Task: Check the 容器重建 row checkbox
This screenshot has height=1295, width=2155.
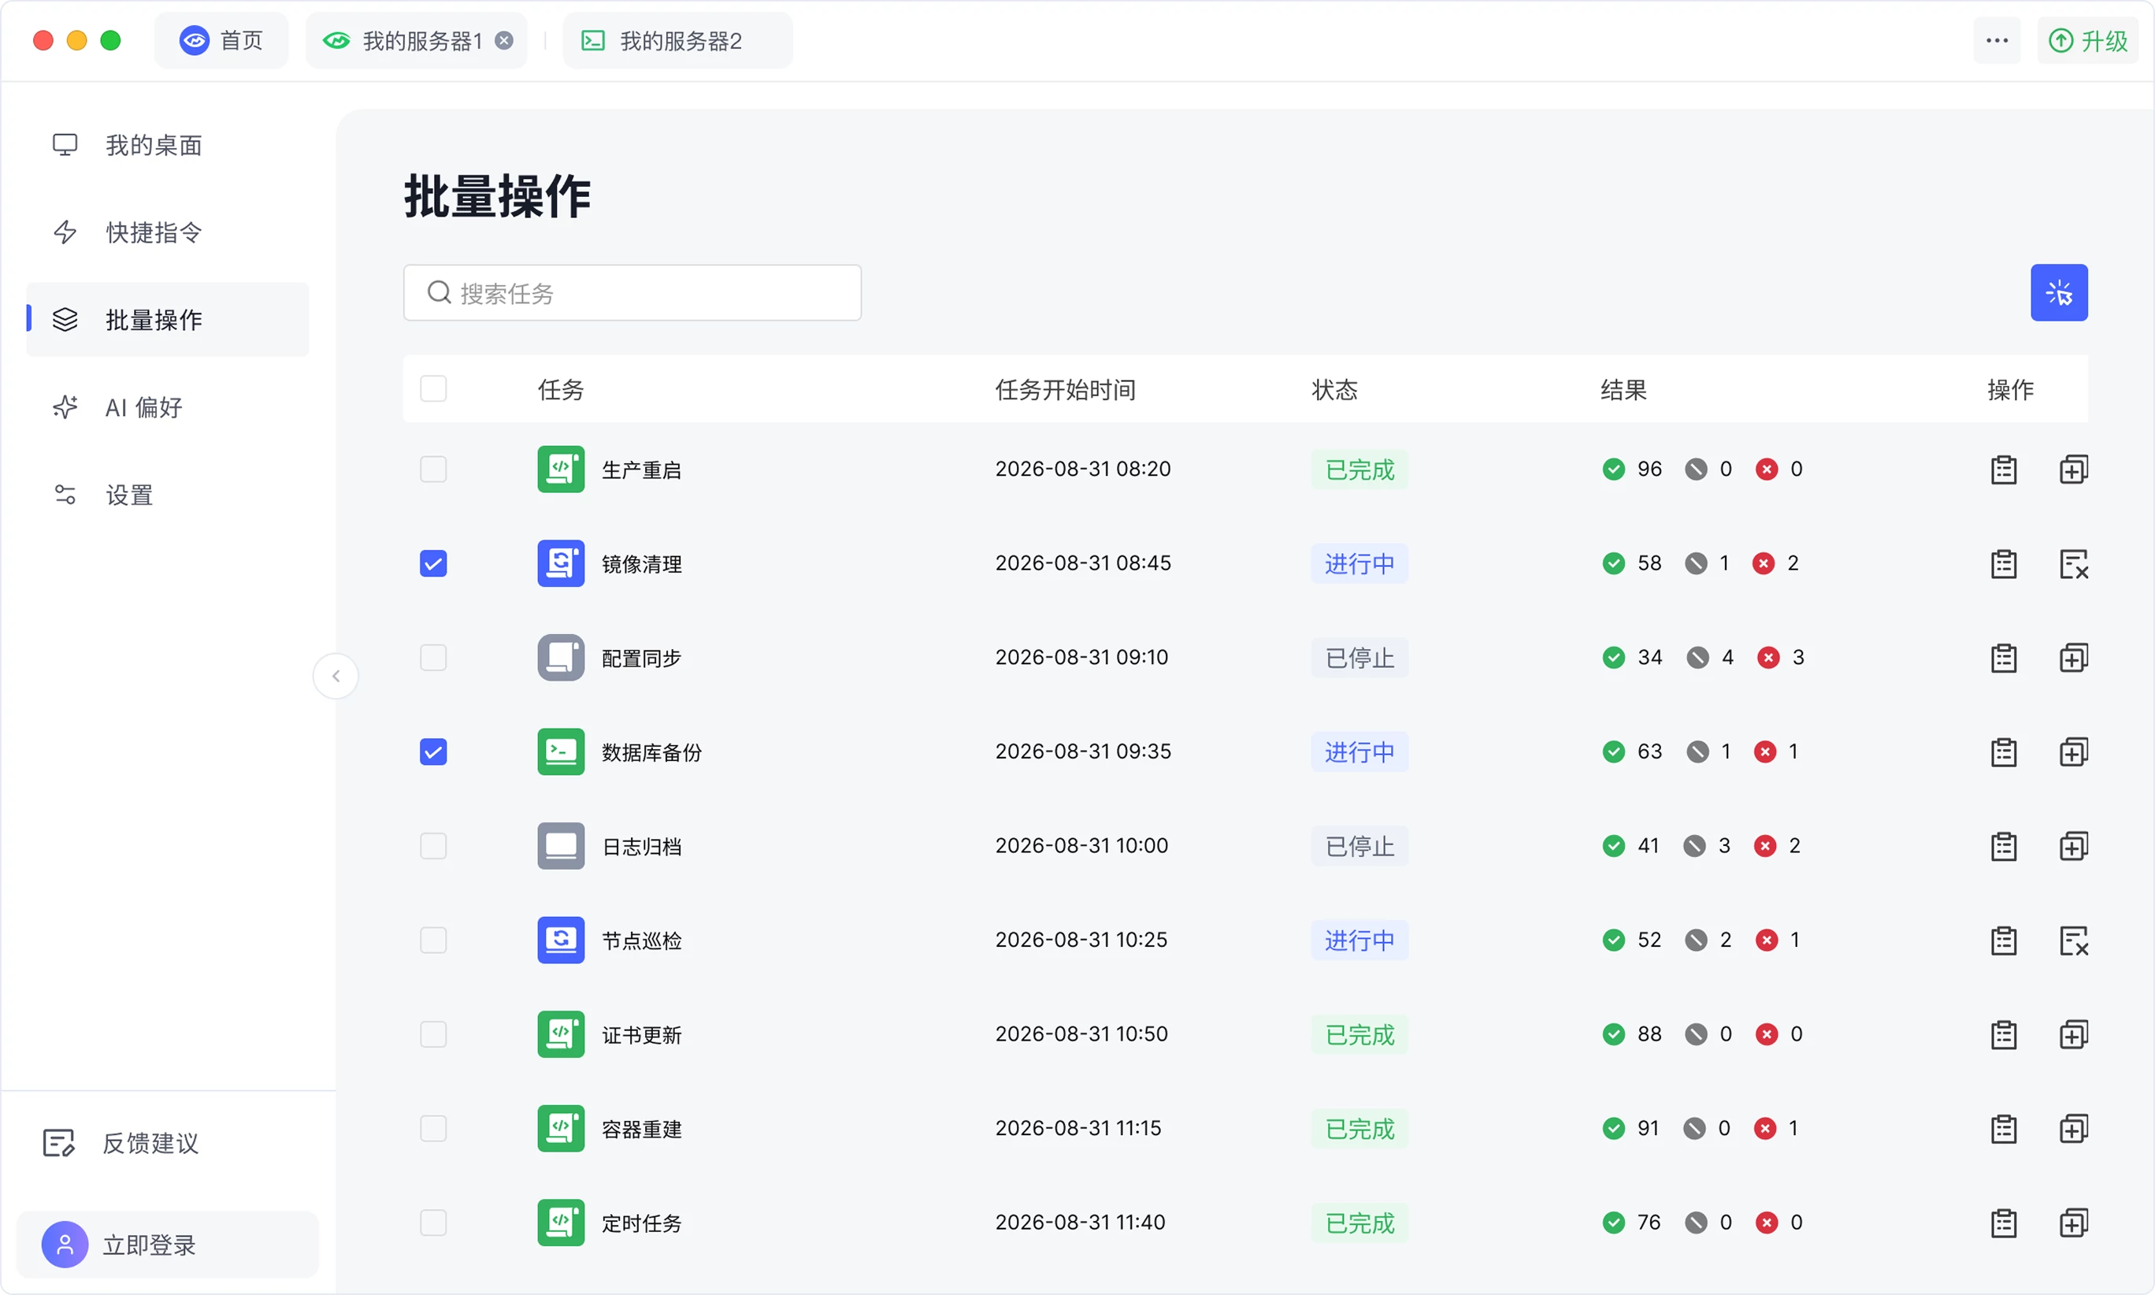Action: click(x=434, y=1130)
